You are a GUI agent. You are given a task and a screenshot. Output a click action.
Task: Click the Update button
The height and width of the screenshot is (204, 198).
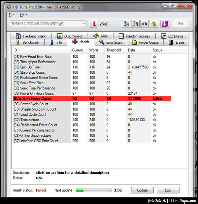click(142, 190)
